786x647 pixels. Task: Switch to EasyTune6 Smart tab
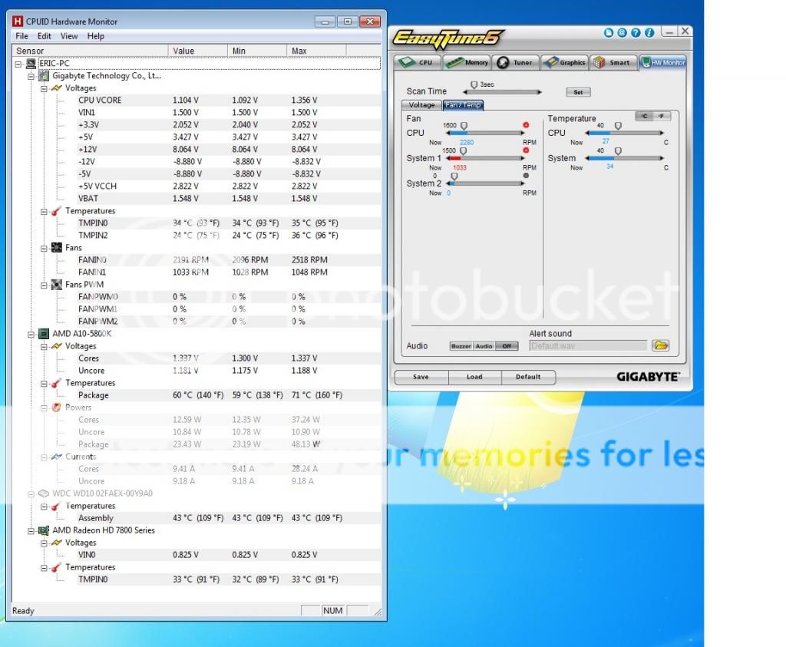click(x=613, y=62)
